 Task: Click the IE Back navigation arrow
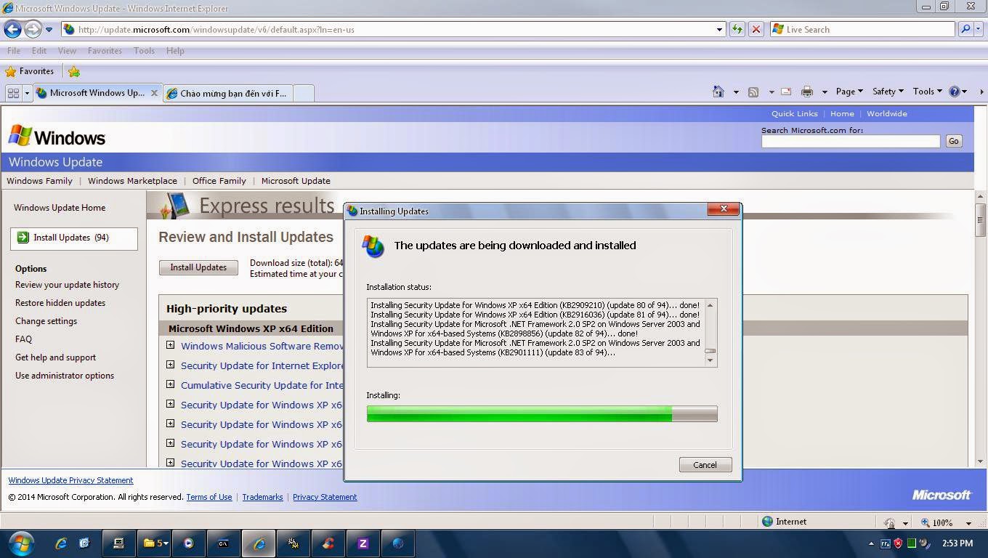pyautogui.click(x=12, y=29)
